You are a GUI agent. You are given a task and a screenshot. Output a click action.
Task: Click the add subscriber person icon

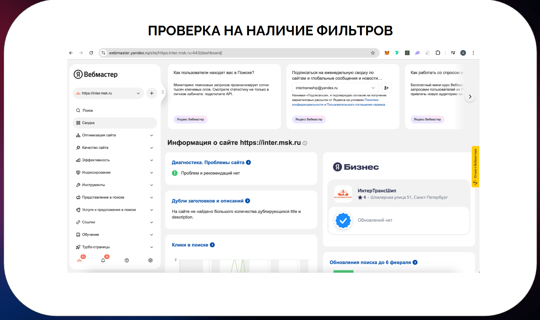tap(386, 88)
